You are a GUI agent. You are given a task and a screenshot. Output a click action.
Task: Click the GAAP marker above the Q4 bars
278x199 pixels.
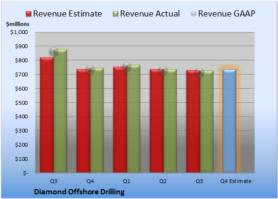pos(90,69)
